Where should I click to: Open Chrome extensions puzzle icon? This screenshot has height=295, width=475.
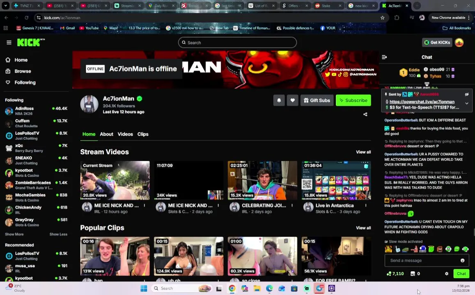coord(397,18)
